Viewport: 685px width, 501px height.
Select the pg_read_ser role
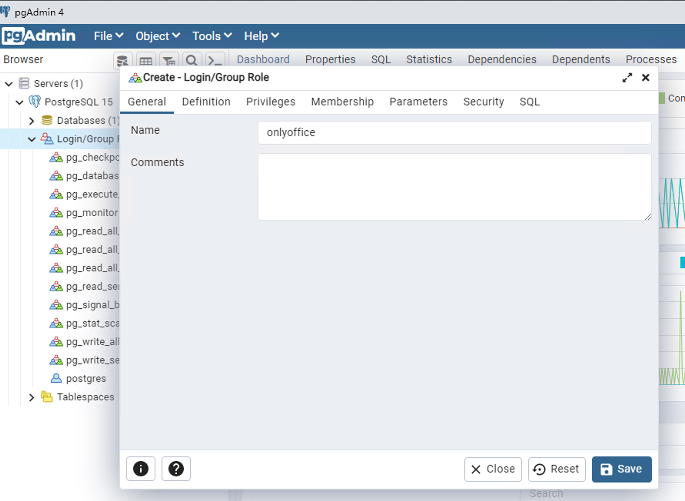(93, 286)
